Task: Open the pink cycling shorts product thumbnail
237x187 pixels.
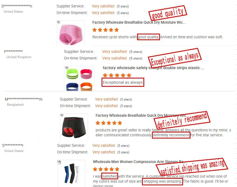Action: coord(71,33)
